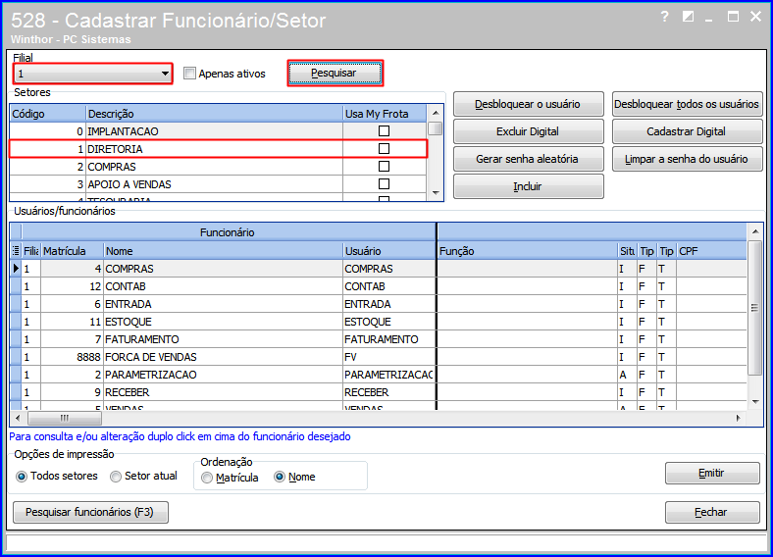Select the APOIO A VENDAS sector row
The image size is (773, 557).
click(x=218, y=184)
